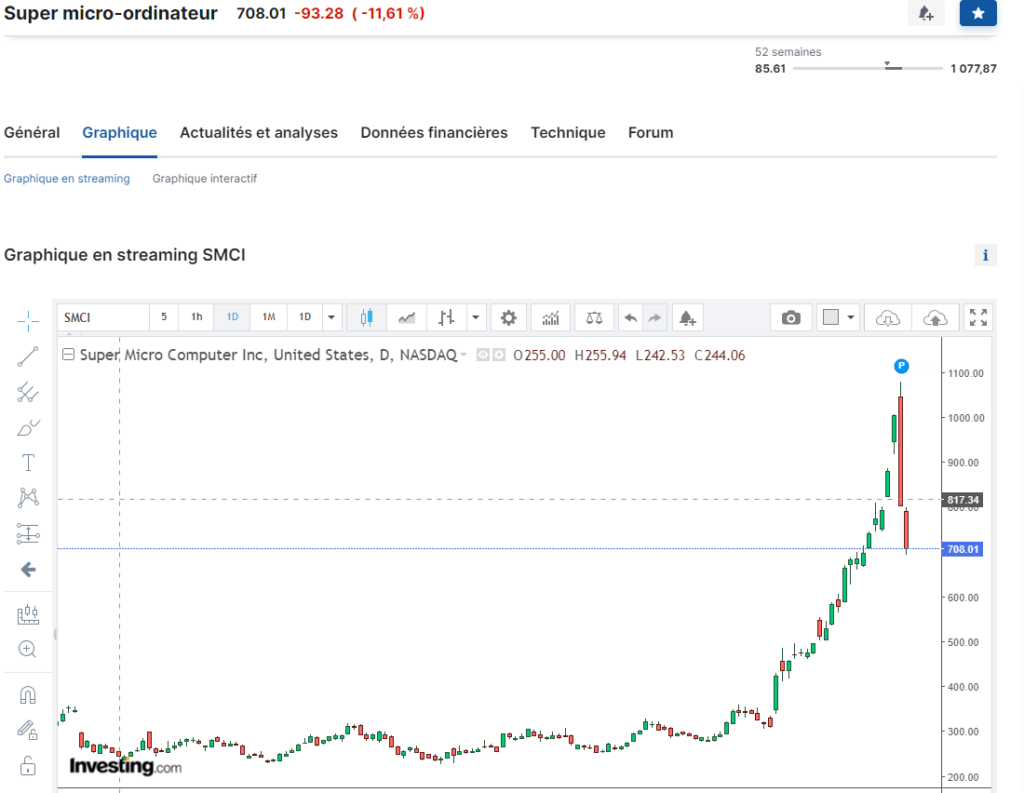The width and height of the screenshot is (1024, 793).
Task: Redo last chart action
Action: pyautogui.click(x=655, y=317)
